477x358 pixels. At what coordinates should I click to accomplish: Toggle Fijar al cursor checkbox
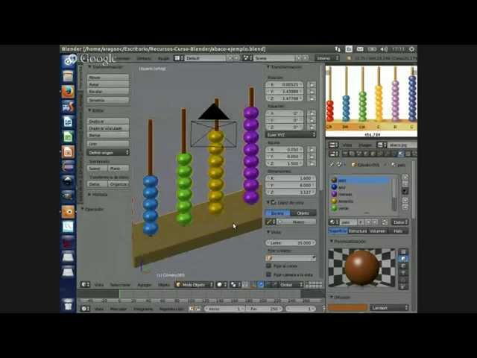(268, 266)
